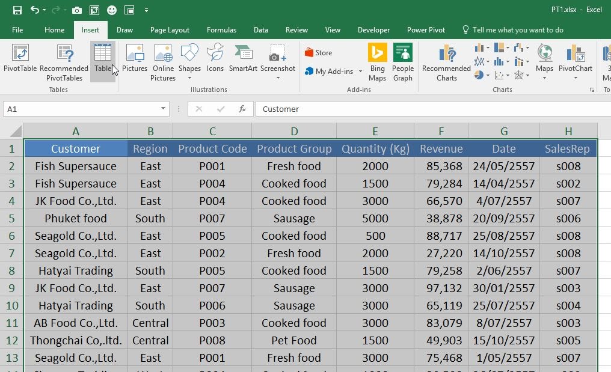611x372 pixels.
Task: Open the Page Layout tab
Action: tap(170, 30)
